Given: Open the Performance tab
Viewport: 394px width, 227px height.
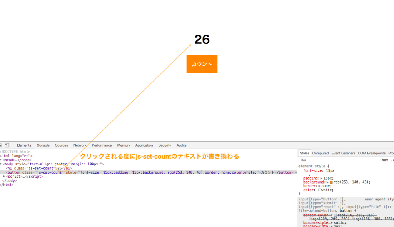Looking at the screenshot, I should [x=102, y=145].
